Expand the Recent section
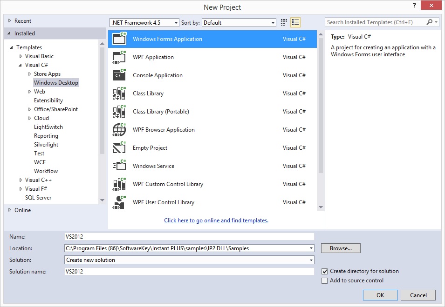445x307 pixels. point(10,20)
